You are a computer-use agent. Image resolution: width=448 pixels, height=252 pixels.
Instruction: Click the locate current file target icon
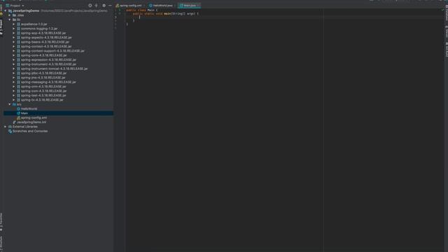click(x=90, y=6)
